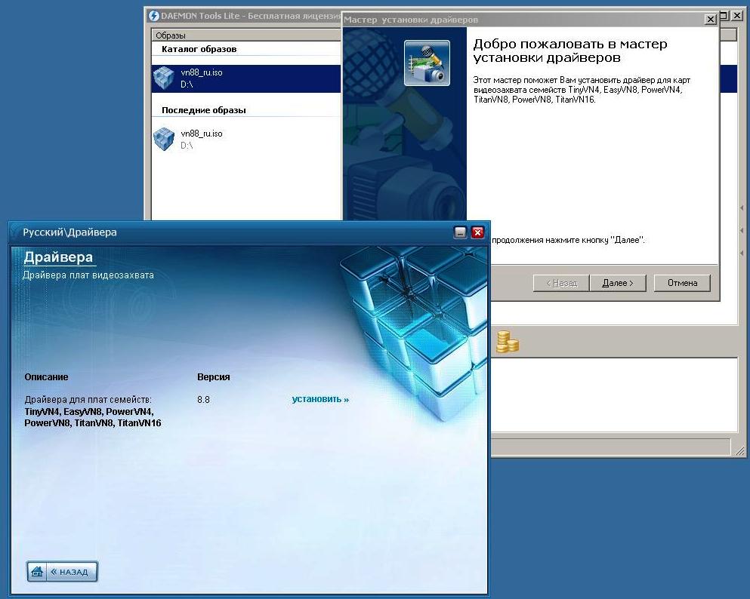Click the установить link for version 8.8
Screen dimensions: 750x599
click(320, 399)
